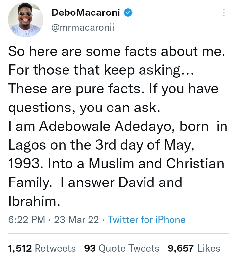Click the word Ibrahim in the tweet
The image size is (237, 267).
point(34,201)
